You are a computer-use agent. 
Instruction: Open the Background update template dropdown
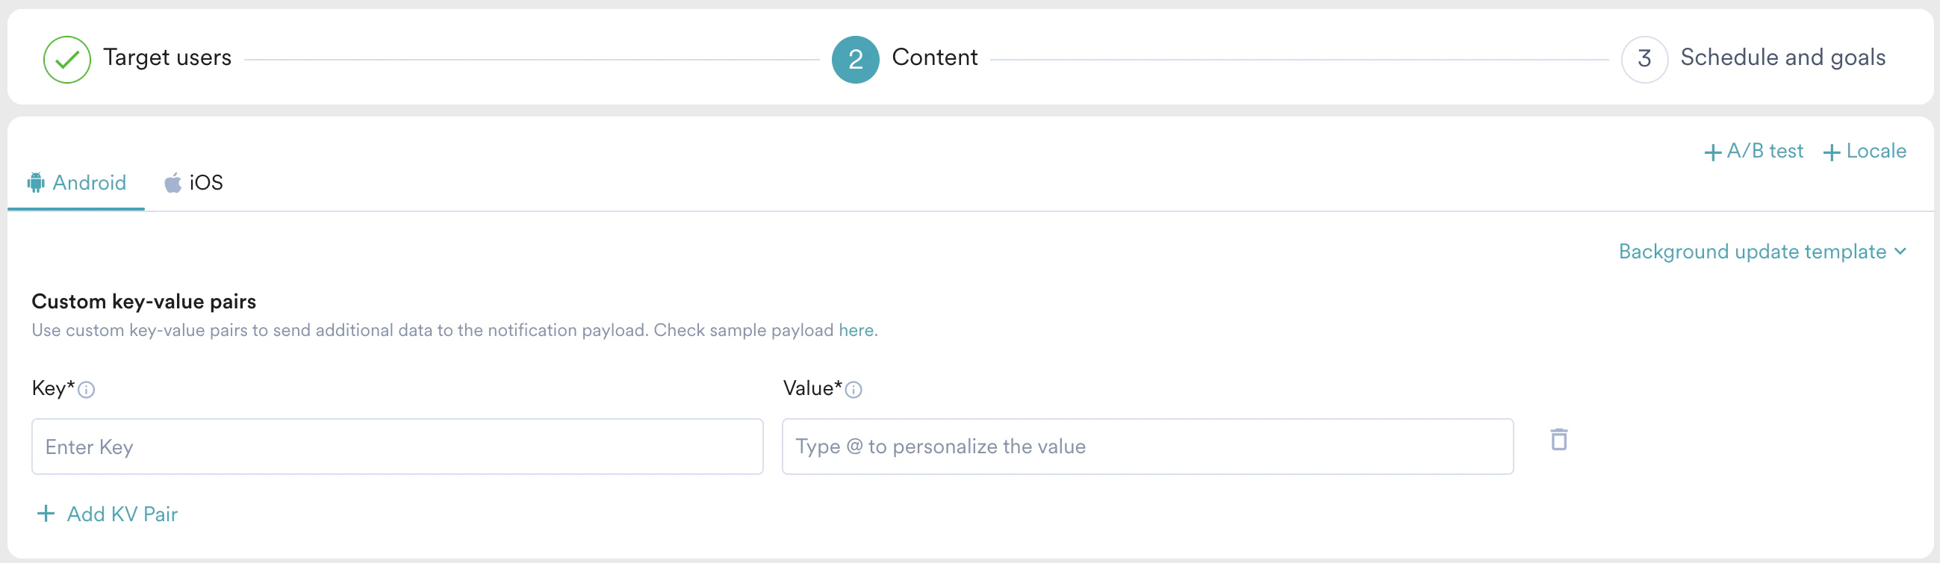(x=1752, y=252)
